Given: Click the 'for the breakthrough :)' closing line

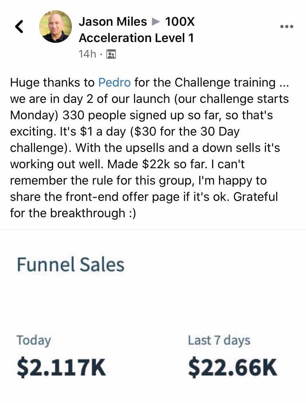Looking at the screenshot, I should click(x=73, y=213).
